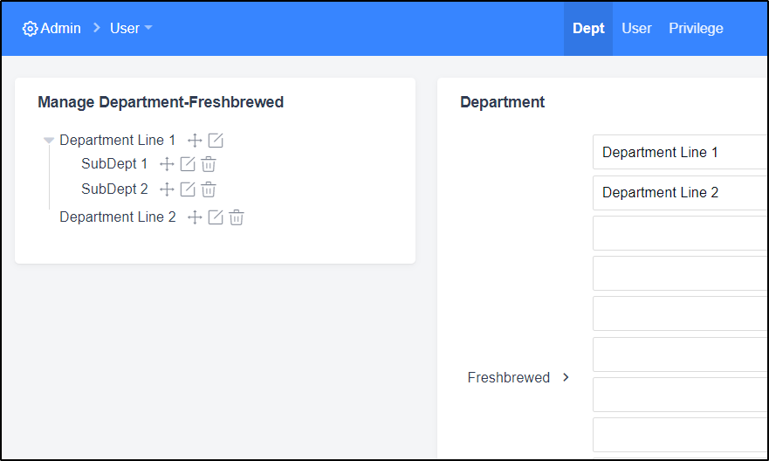Click the move icon for Department Line 1
Screen dimensions: 769x461
point(195,141)
